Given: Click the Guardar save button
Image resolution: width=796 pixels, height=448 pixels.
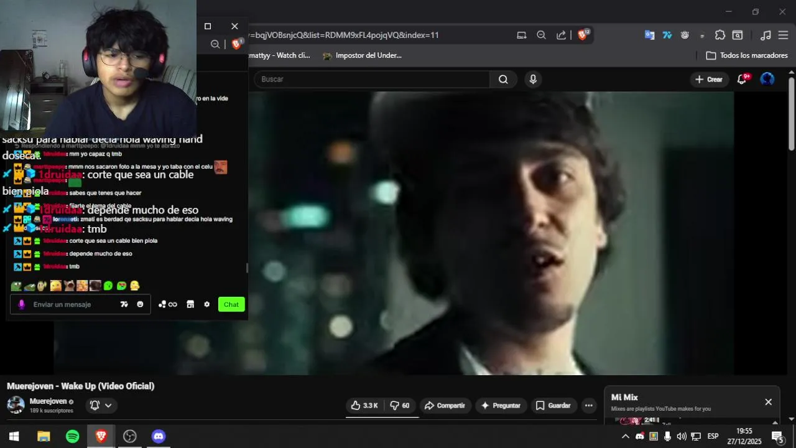Looking at the screenshot, I should click(553, 406).
